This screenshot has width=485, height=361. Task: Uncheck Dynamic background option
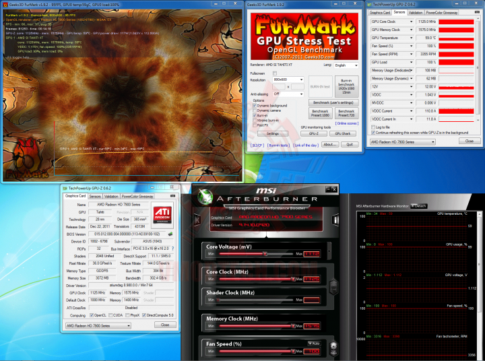[x=255, y=106]
